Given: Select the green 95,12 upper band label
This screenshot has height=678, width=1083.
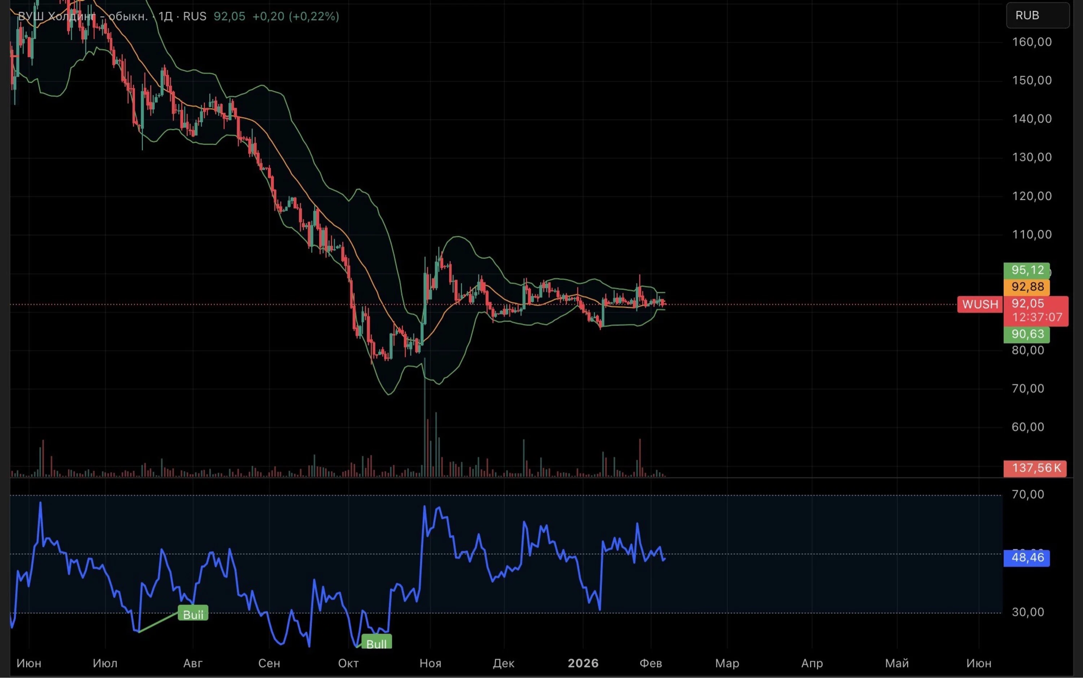Looking at the screenshot, I should [x=1027, y=270].
